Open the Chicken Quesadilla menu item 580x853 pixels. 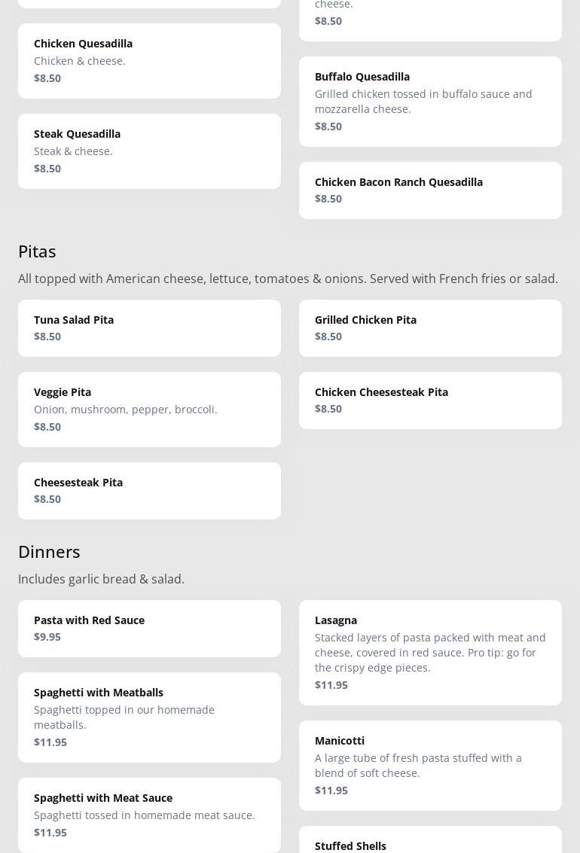coord(149,61)
